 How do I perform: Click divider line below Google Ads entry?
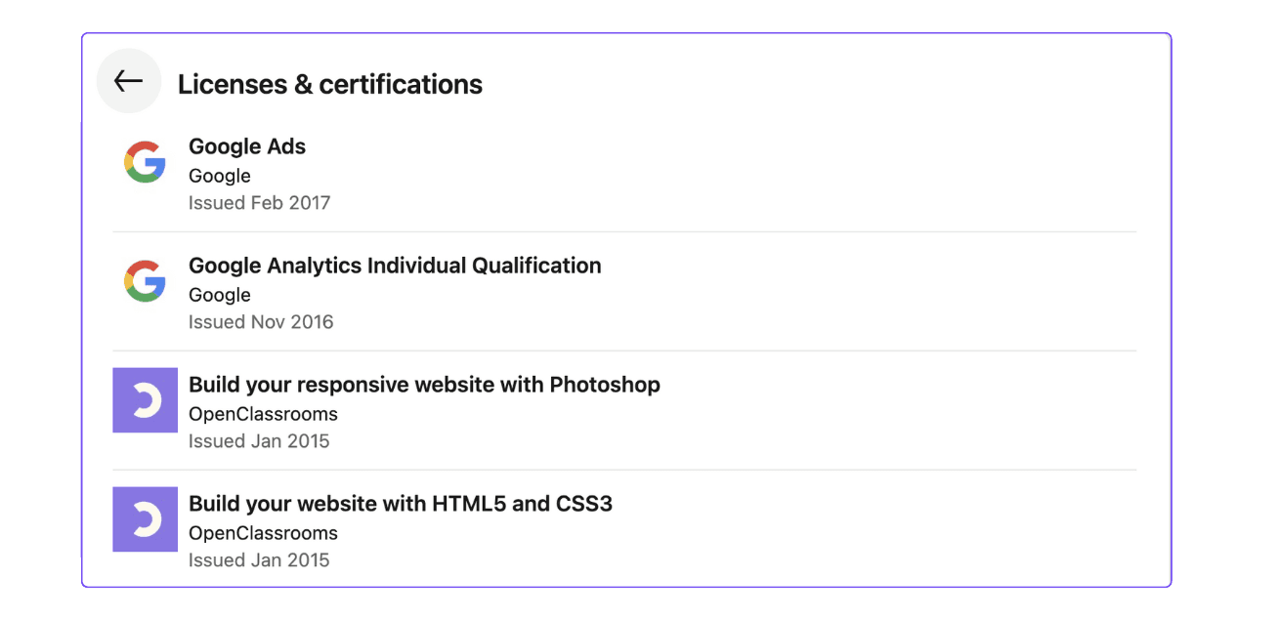(624, 231)
